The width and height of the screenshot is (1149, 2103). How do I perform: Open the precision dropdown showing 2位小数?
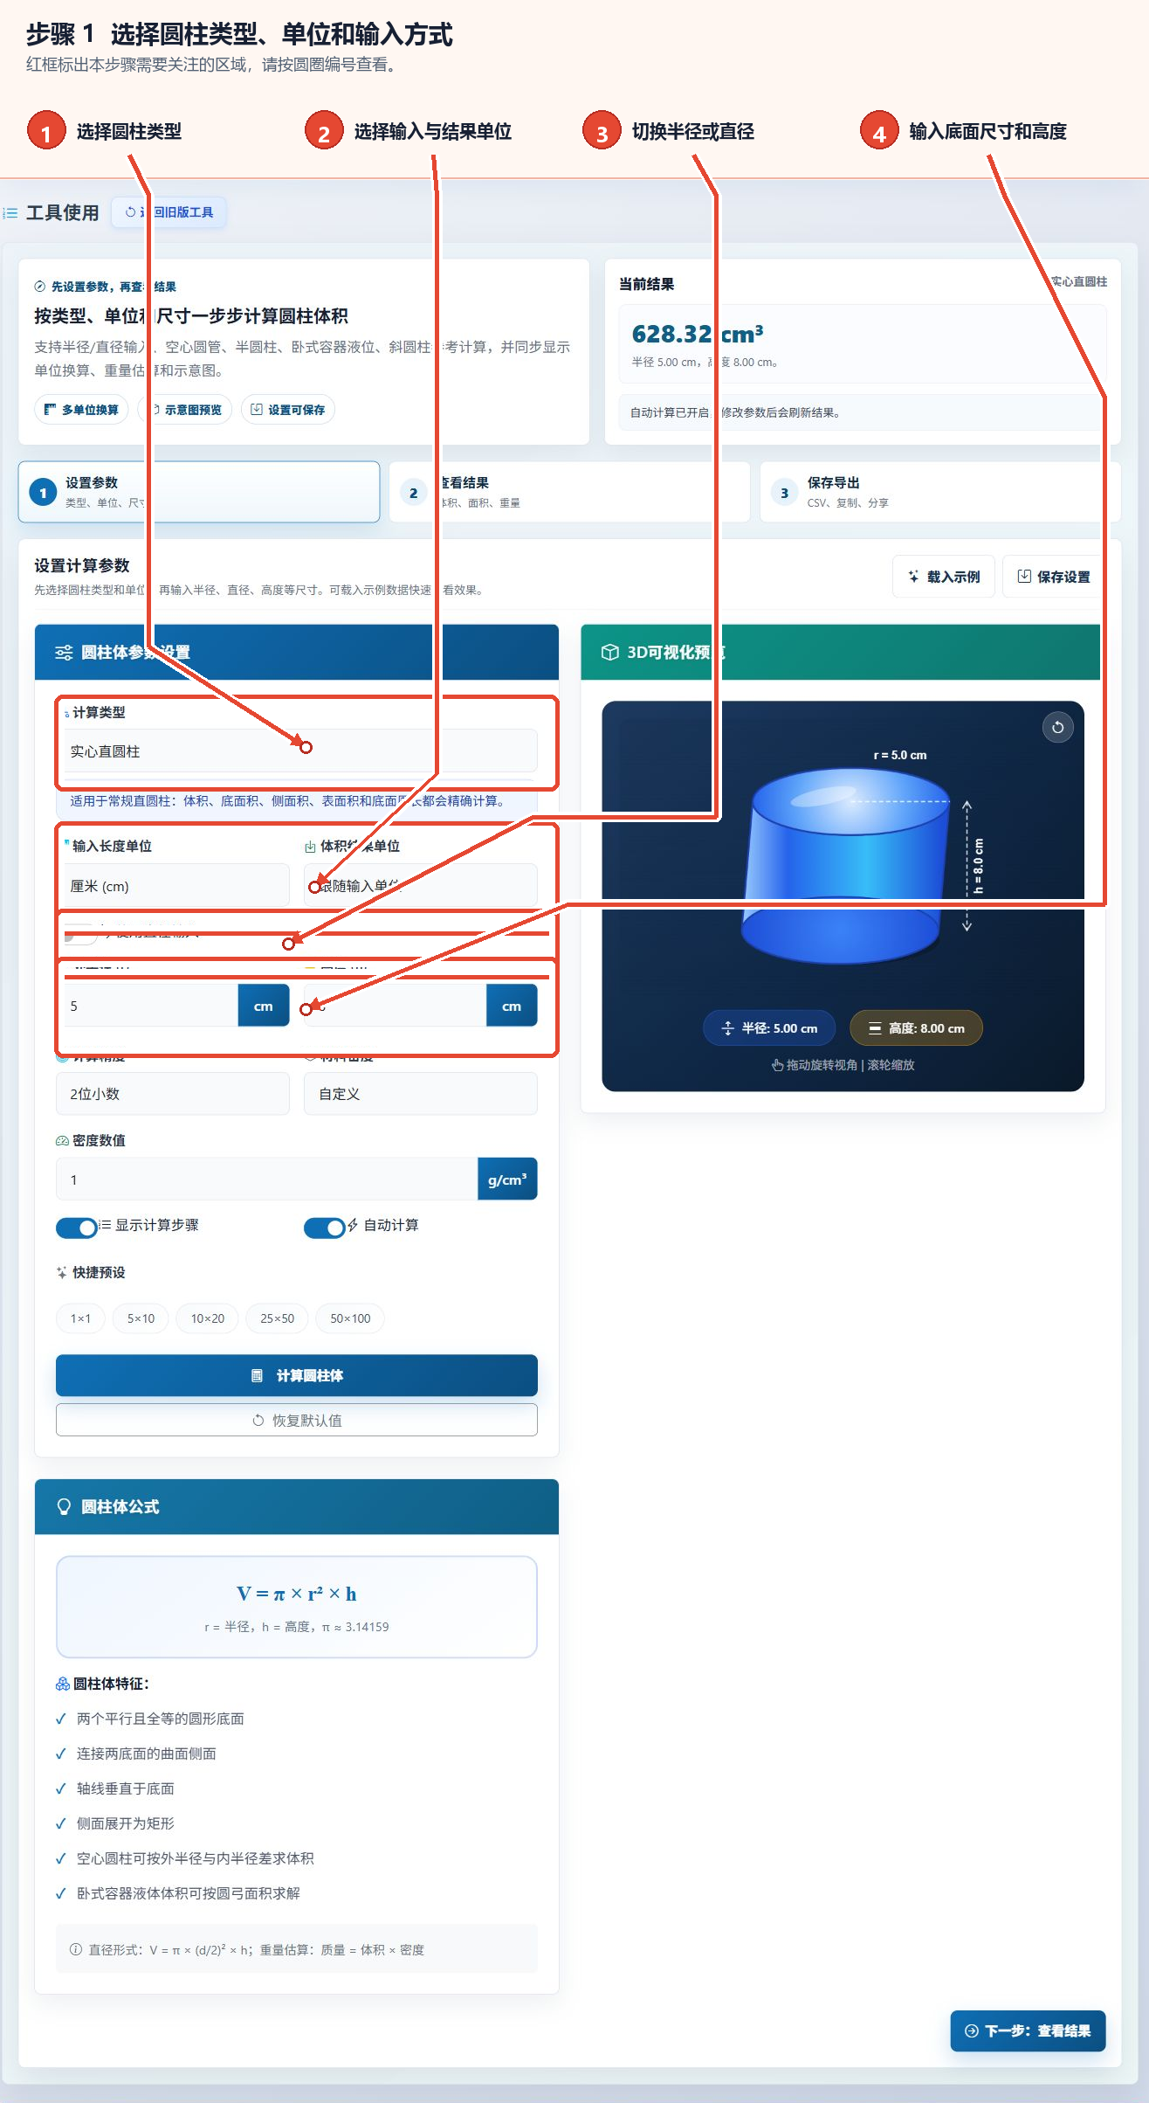pyautogui.click(x=173, y=1094)
